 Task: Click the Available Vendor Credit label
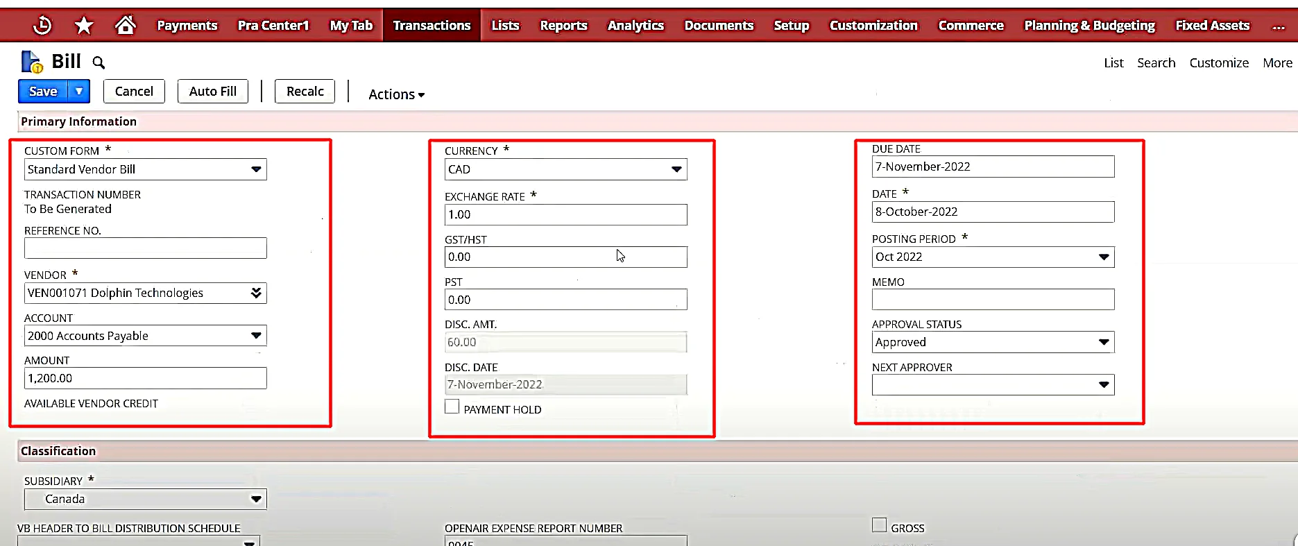pos(91,404)
